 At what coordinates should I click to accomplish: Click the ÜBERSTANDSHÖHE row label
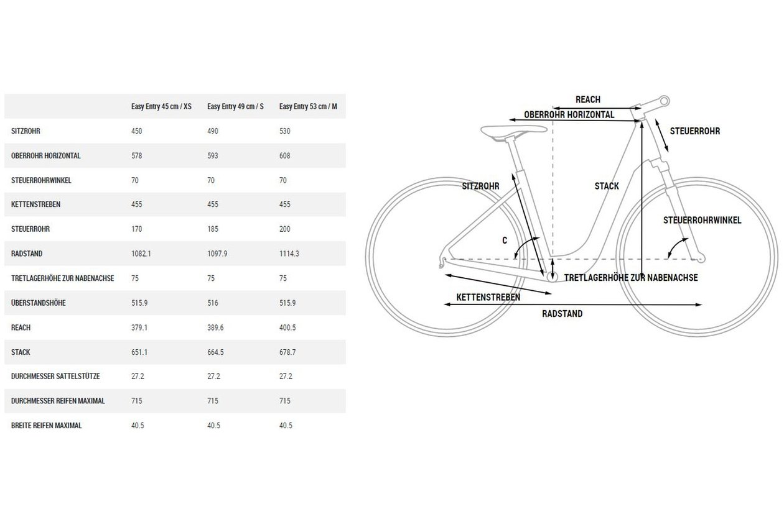tap(39, 303)
